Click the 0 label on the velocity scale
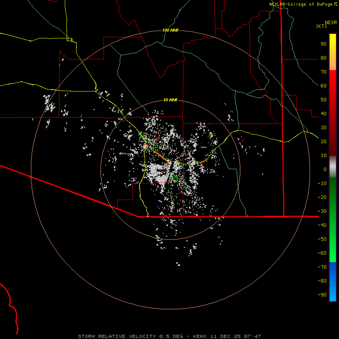 point(325,169)
